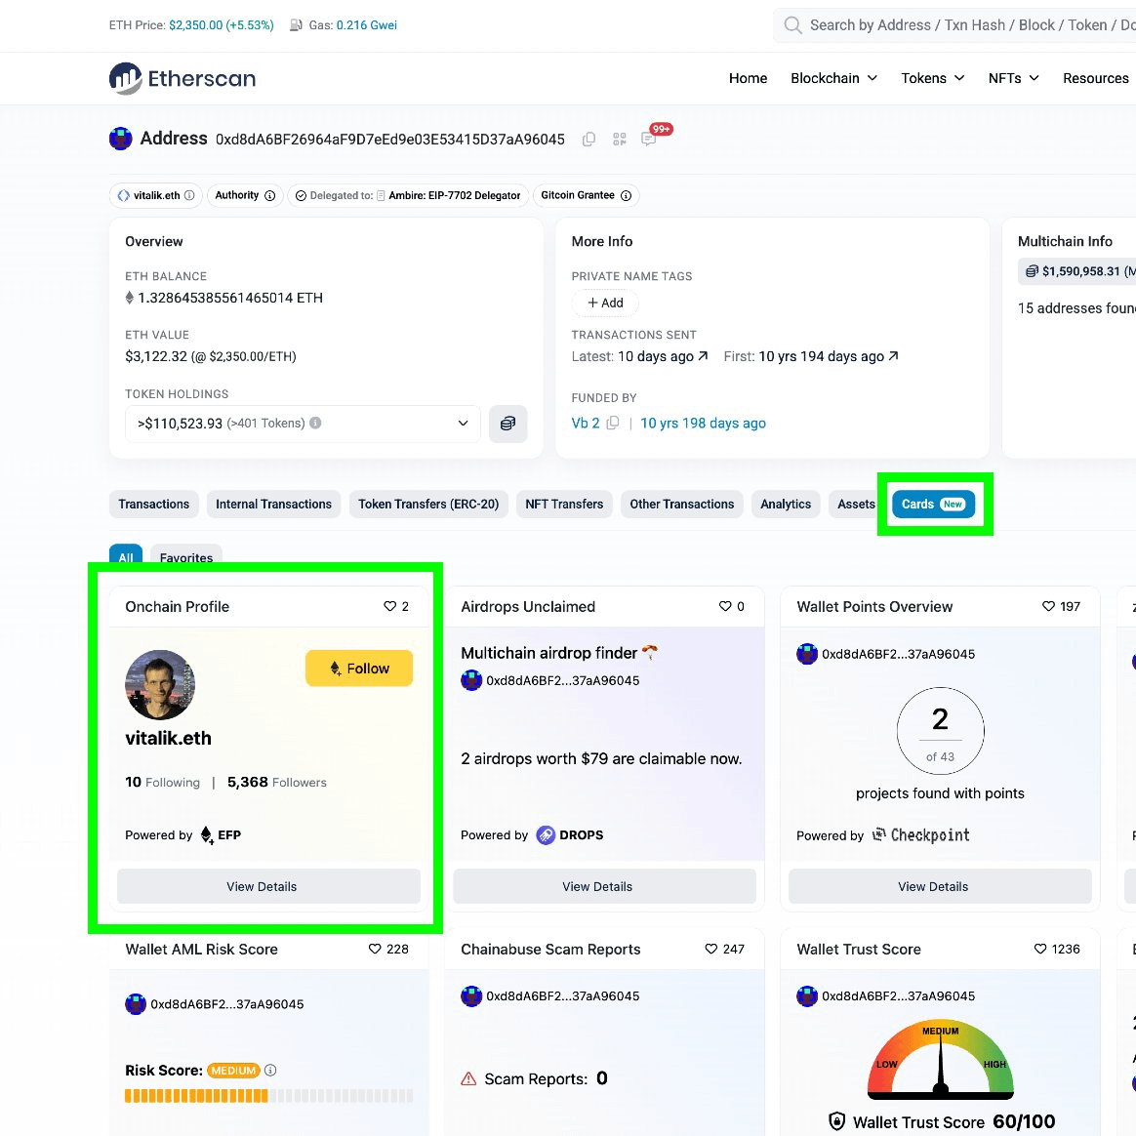Switch to the Transactions tab
Image resolution: width=1136 pixels, height=1136 pixels.
[x=153, y=505]
